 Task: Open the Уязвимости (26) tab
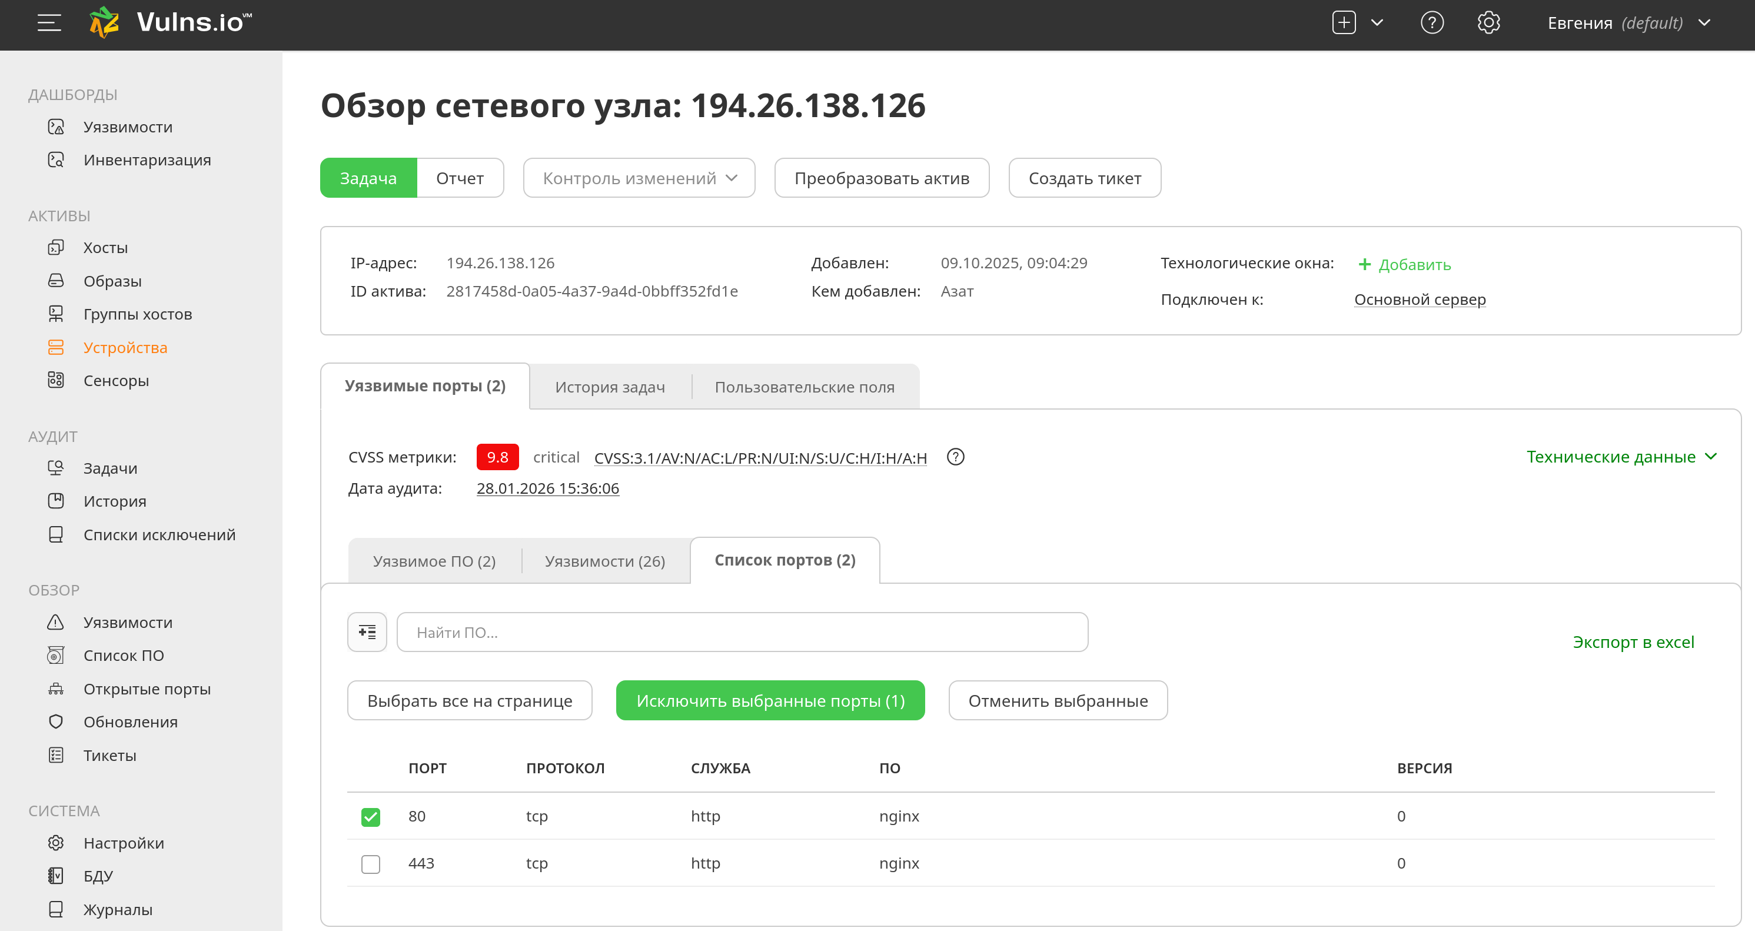click(604, 561)
